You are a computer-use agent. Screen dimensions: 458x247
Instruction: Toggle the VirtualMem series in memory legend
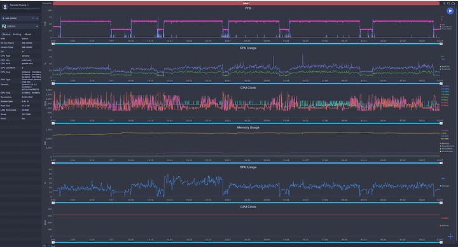[x=447, y=149]
